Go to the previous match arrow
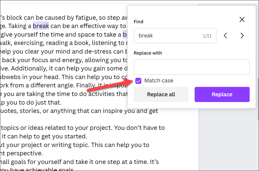The height and width of the screenshot is (171, 259). coord(225,36)
